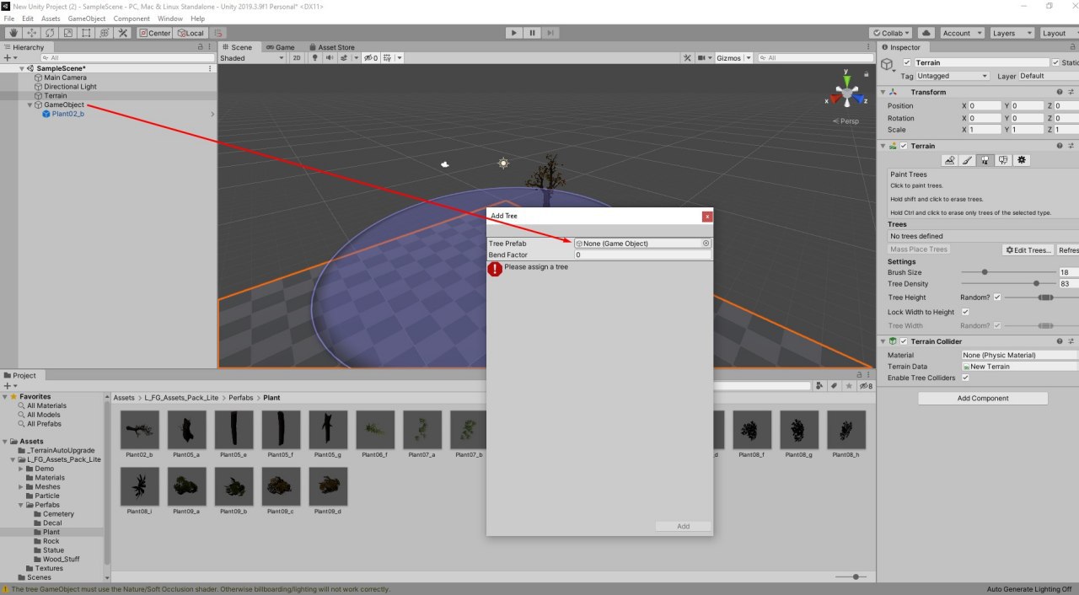1079x595 pixels.
Task: Select the Move tool
Action: pos(32,33)
